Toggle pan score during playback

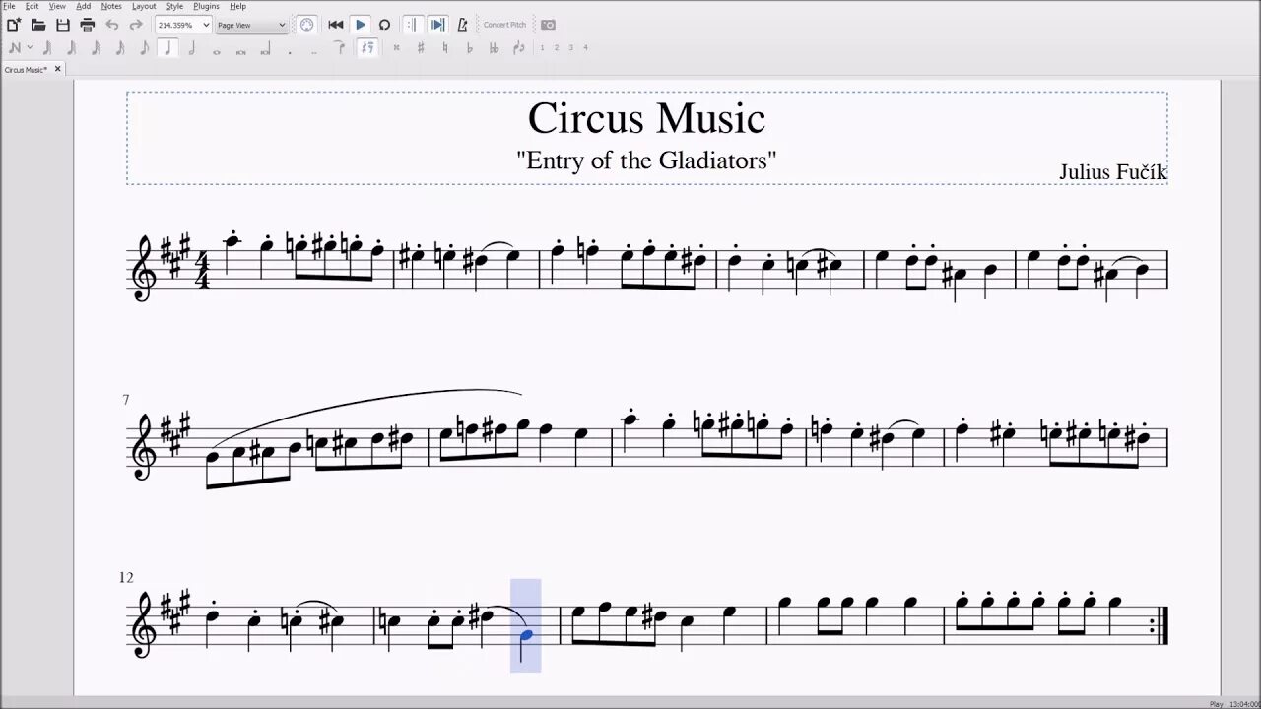click(x=438, y=25)
